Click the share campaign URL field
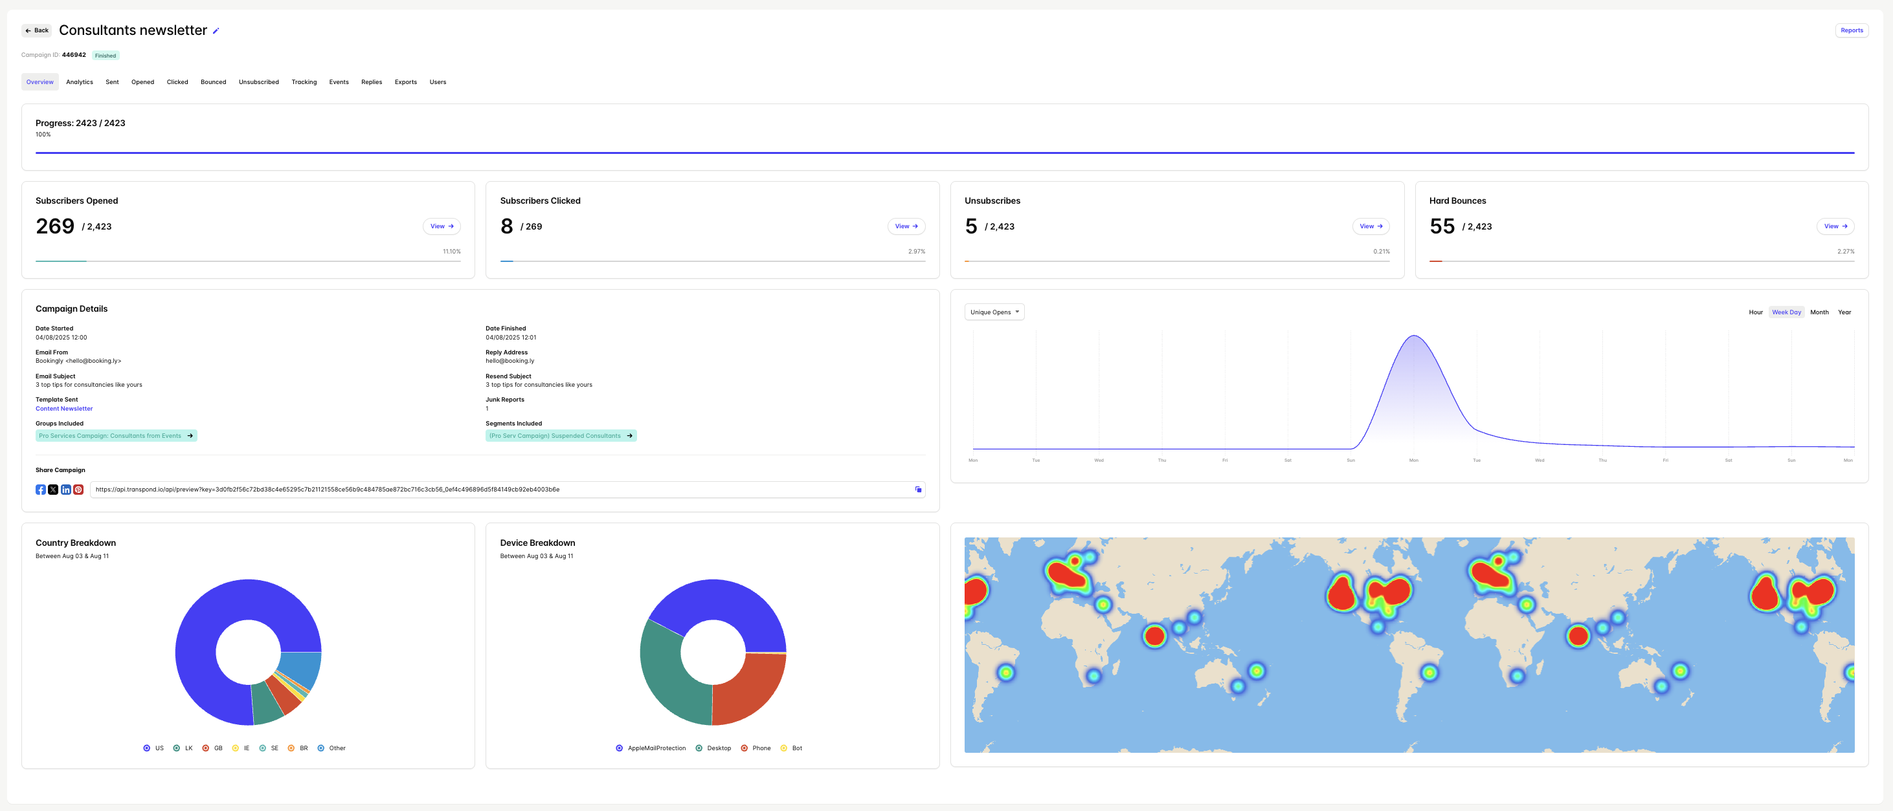 507,490
